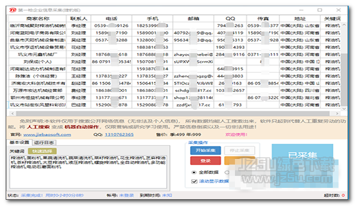Click the 地址 column header
Image resolution: width=355 pixels, height=206 pixels.
300,19
